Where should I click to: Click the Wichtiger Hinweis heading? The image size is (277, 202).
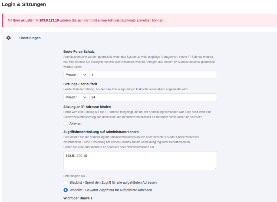click(78, 198)
